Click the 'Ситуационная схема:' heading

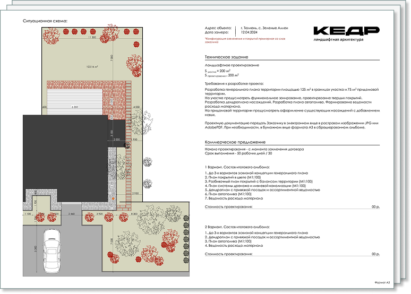45,21
